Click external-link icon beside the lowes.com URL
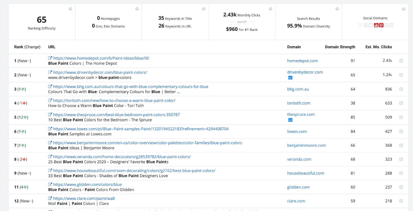Image resolution: width=413 pixels, height=211 pixels. click(50, 129)
